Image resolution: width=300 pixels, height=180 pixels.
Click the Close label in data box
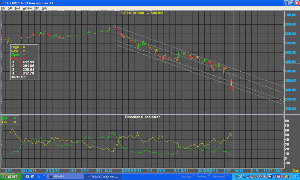click(x=16, y=58)
